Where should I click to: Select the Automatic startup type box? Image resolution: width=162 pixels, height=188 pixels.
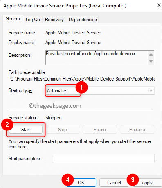coord(100,91)
